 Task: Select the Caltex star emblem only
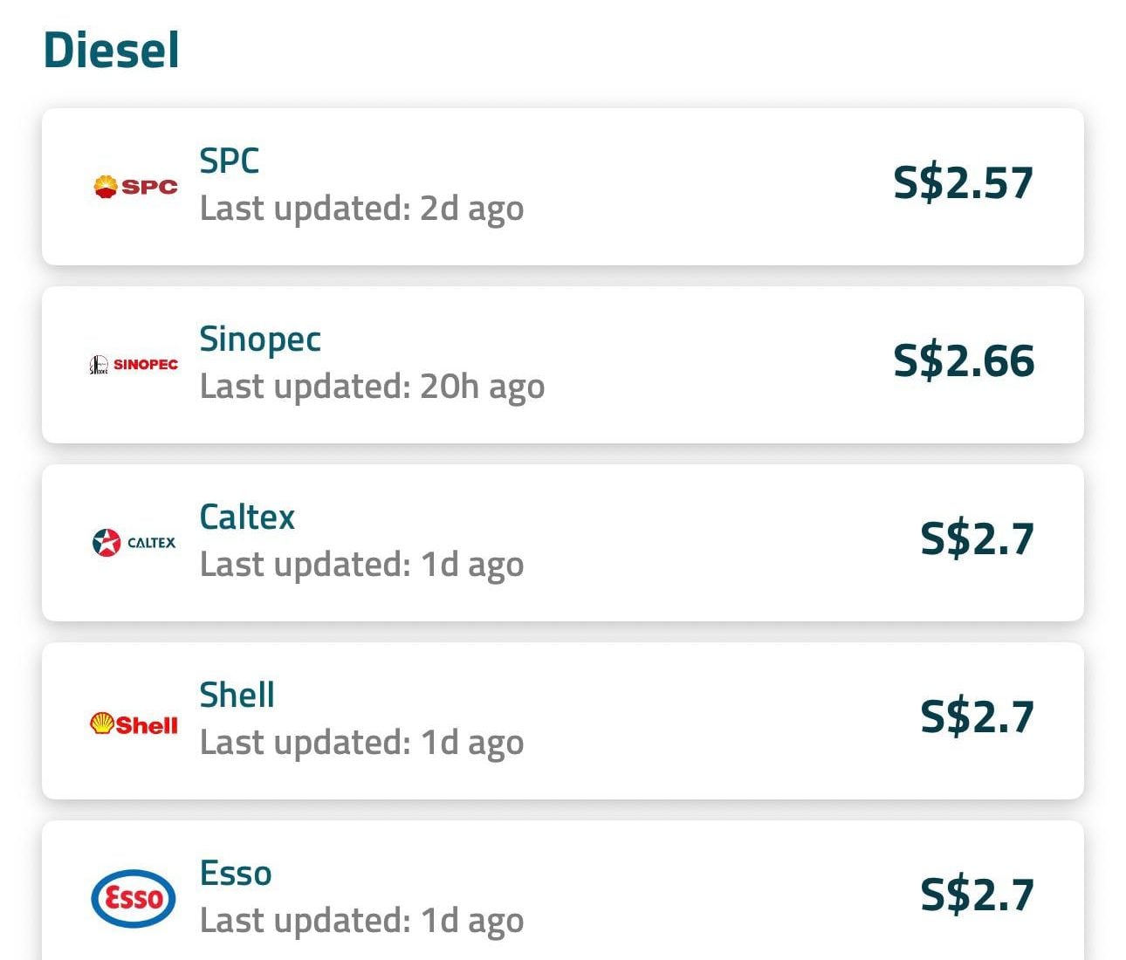click(x=106, y=541)
